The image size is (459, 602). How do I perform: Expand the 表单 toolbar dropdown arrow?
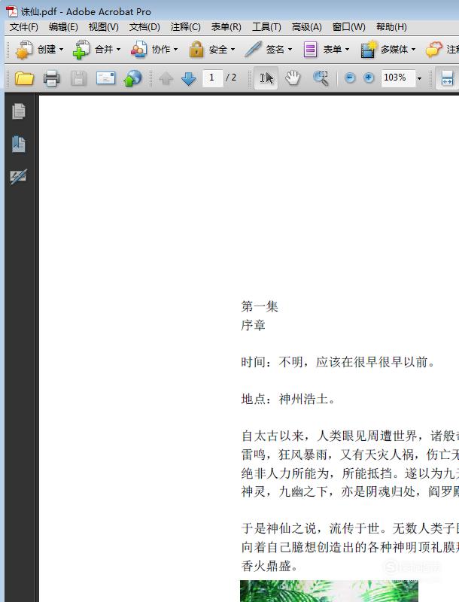click(347, 50)
